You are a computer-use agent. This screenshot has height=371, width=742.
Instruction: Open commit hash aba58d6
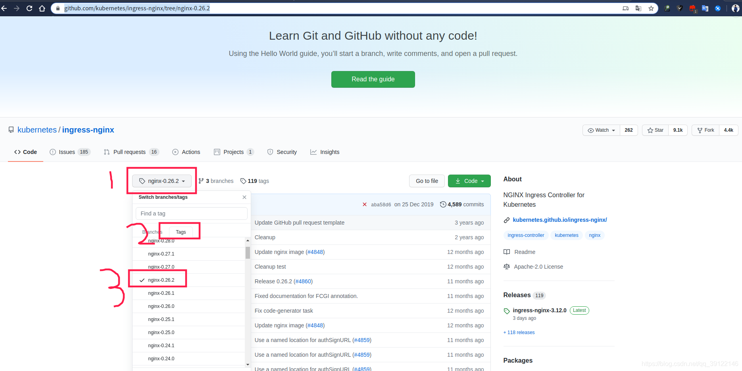[381, 205]
